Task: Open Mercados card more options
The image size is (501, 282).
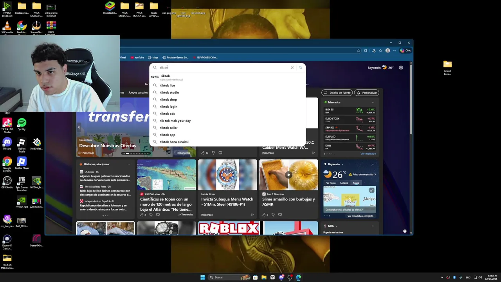Action: point(373,102)
